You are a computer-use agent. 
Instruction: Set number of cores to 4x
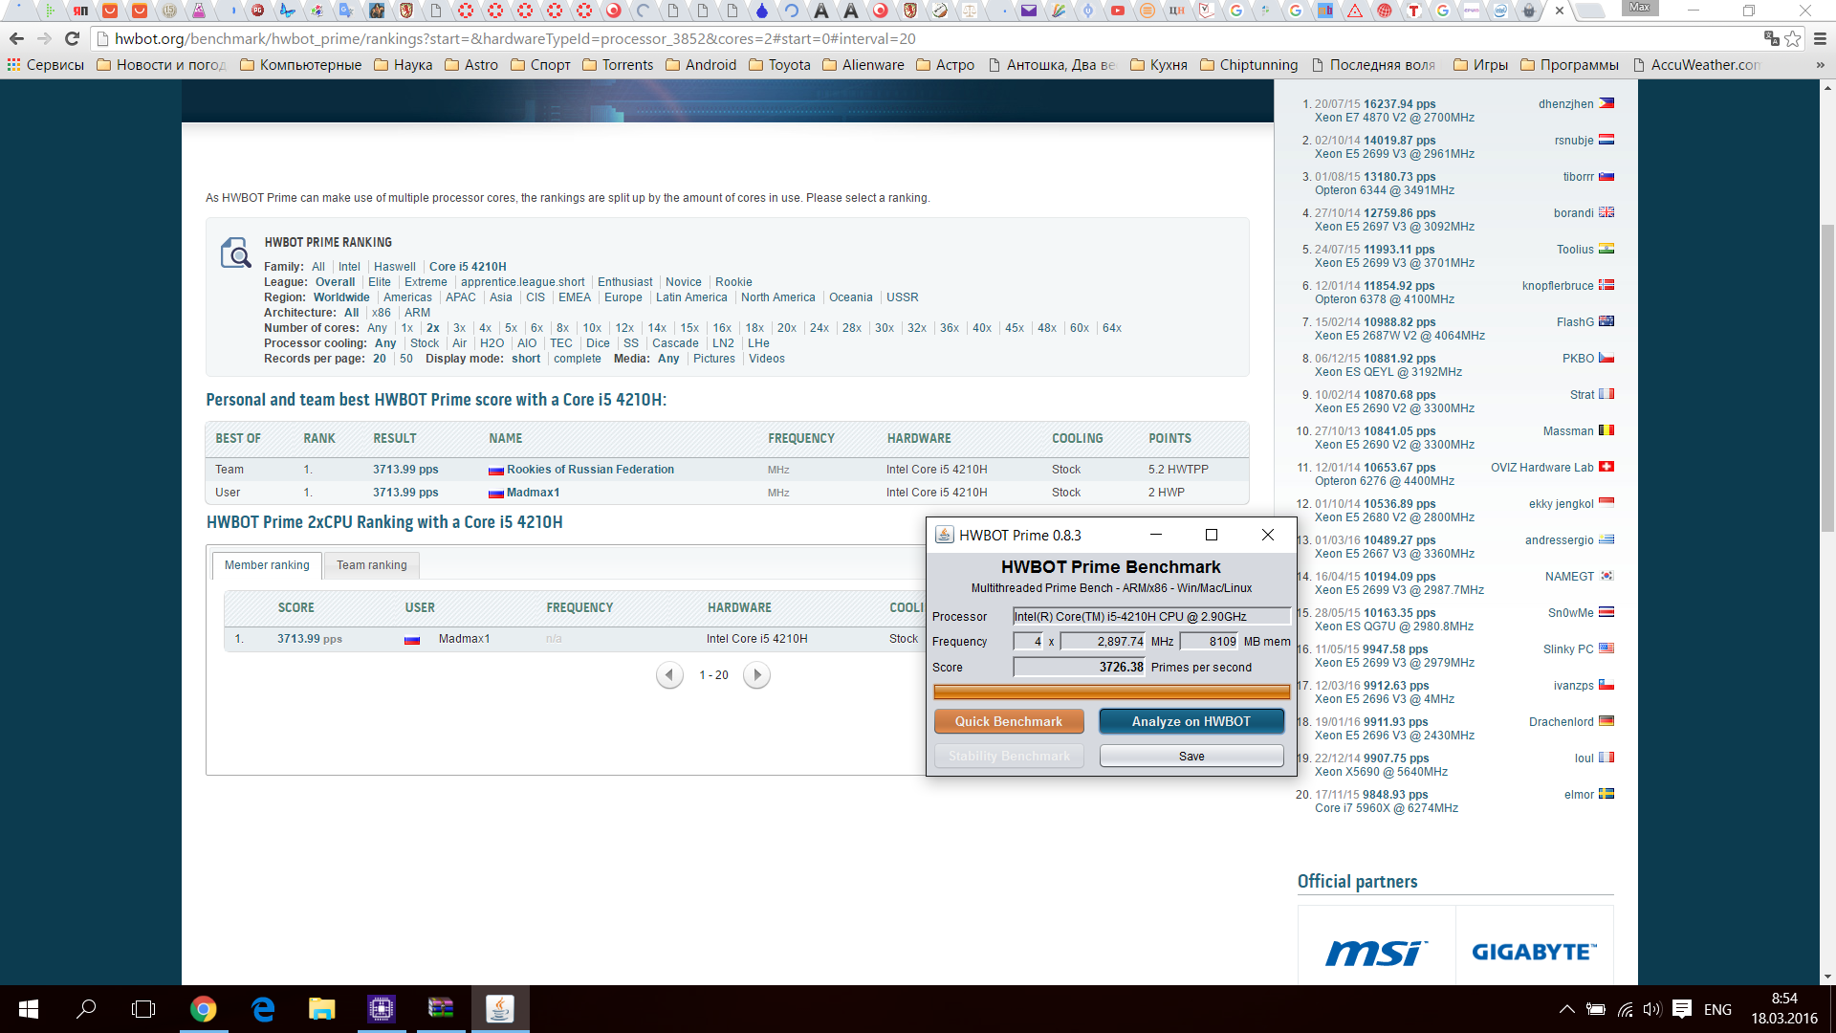click(486, 328)
